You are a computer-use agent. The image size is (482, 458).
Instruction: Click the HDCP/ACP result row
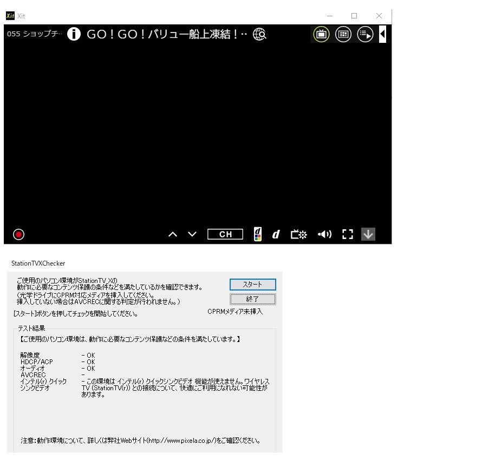pyautogui.click(x=58, y=362)
